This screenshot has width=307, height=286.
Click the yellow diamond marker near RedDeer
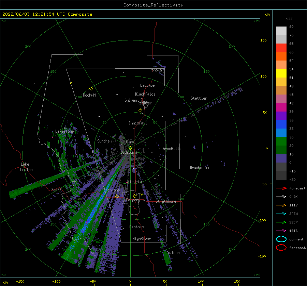coord(140,110)
